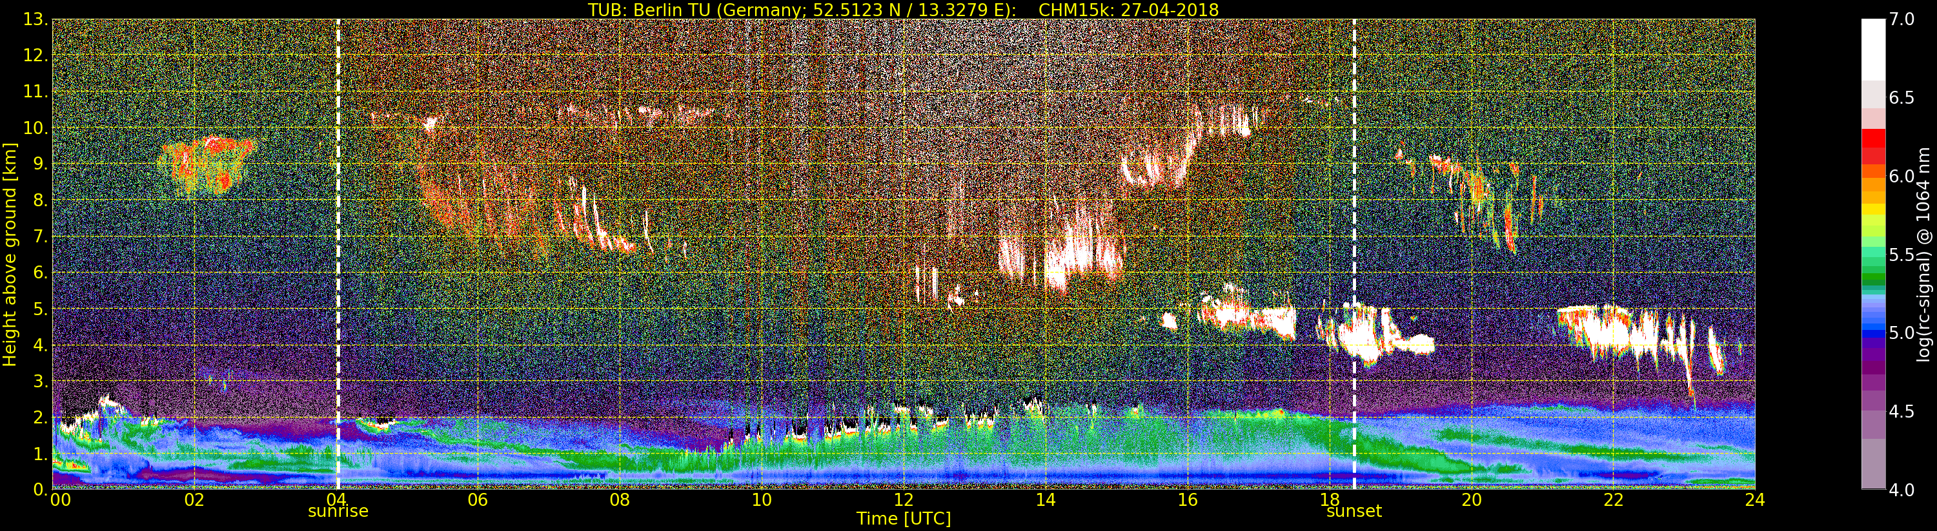
Task: Click time axis tick "22"
Action: point(1613,499)
